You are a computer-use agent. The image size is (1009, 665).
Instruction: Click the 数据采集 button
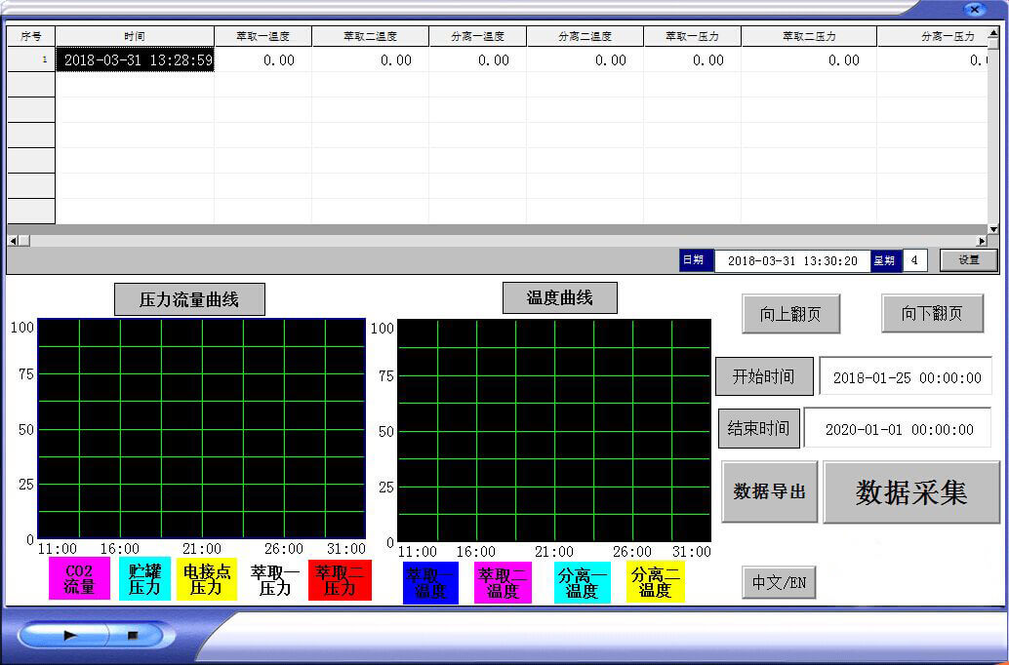pyautogui.click(x=911, y=492)
